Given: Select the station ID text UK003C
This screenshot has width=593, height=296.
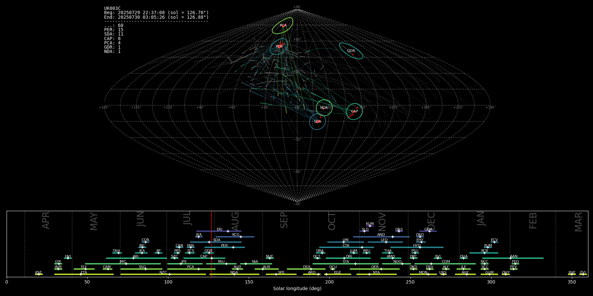Looking at the screenshot, I should click(x=112, y=9).
